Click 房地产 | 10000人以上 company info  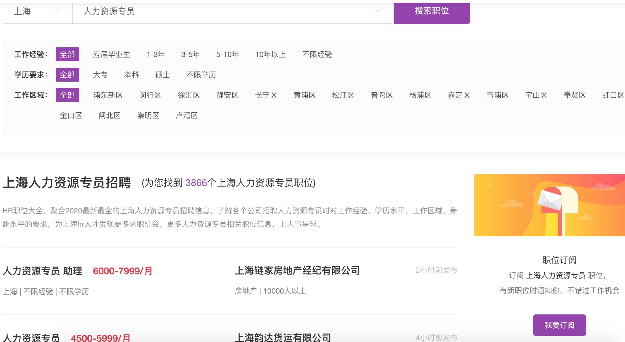tap(270, 291)
